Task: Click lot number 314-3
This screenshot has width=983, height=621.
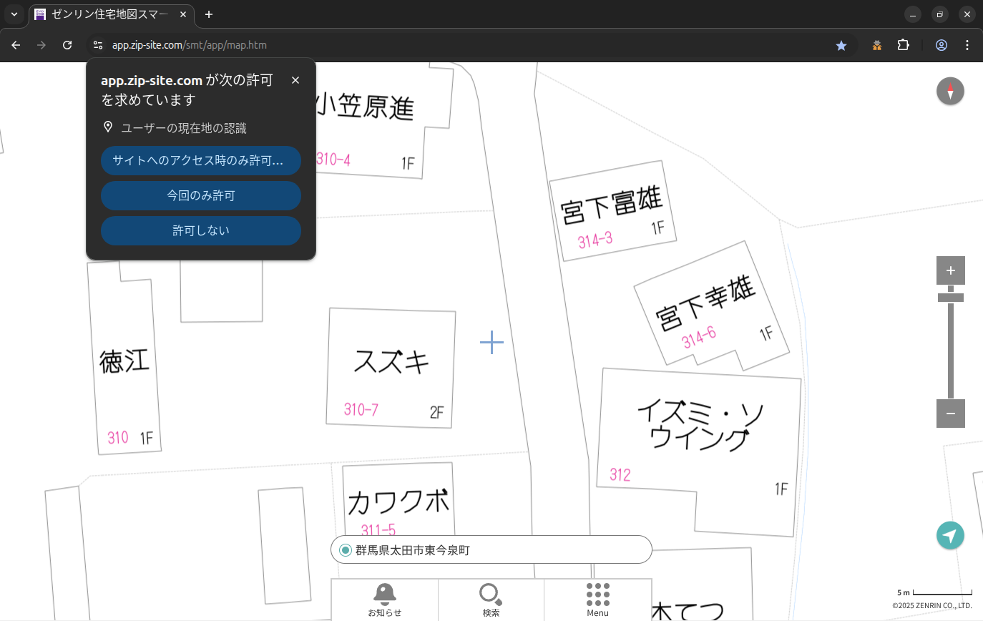Action: [x=595, y=240]
